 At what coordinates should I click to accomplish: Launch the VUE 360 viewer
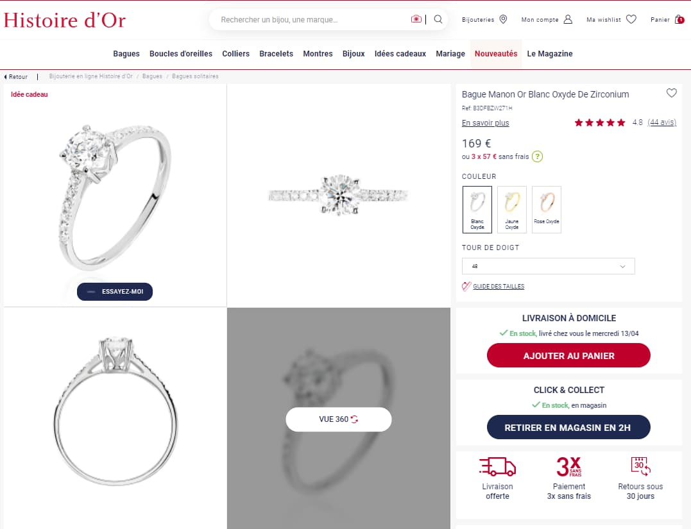(339, 419)
